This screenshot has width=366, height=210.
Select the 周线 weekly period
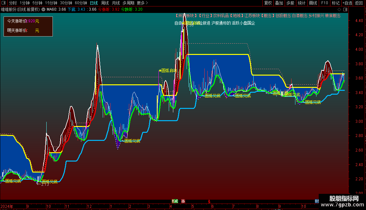(x=105, y=3)
